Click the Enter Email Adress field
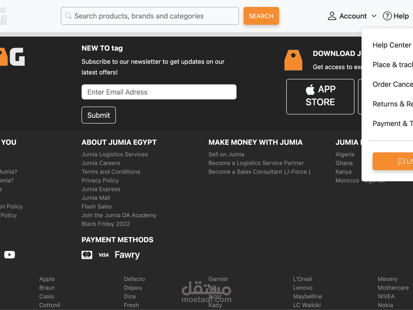The height and width of the screenshot is (310, 413). click(159, 92)
